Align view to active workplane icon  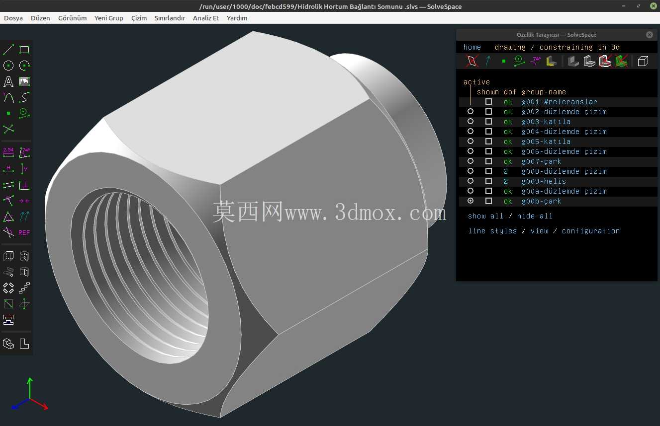click(24, 344)
